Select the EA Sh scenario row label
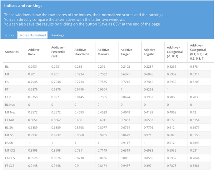 pyautogui.click(x=8, y=143)
